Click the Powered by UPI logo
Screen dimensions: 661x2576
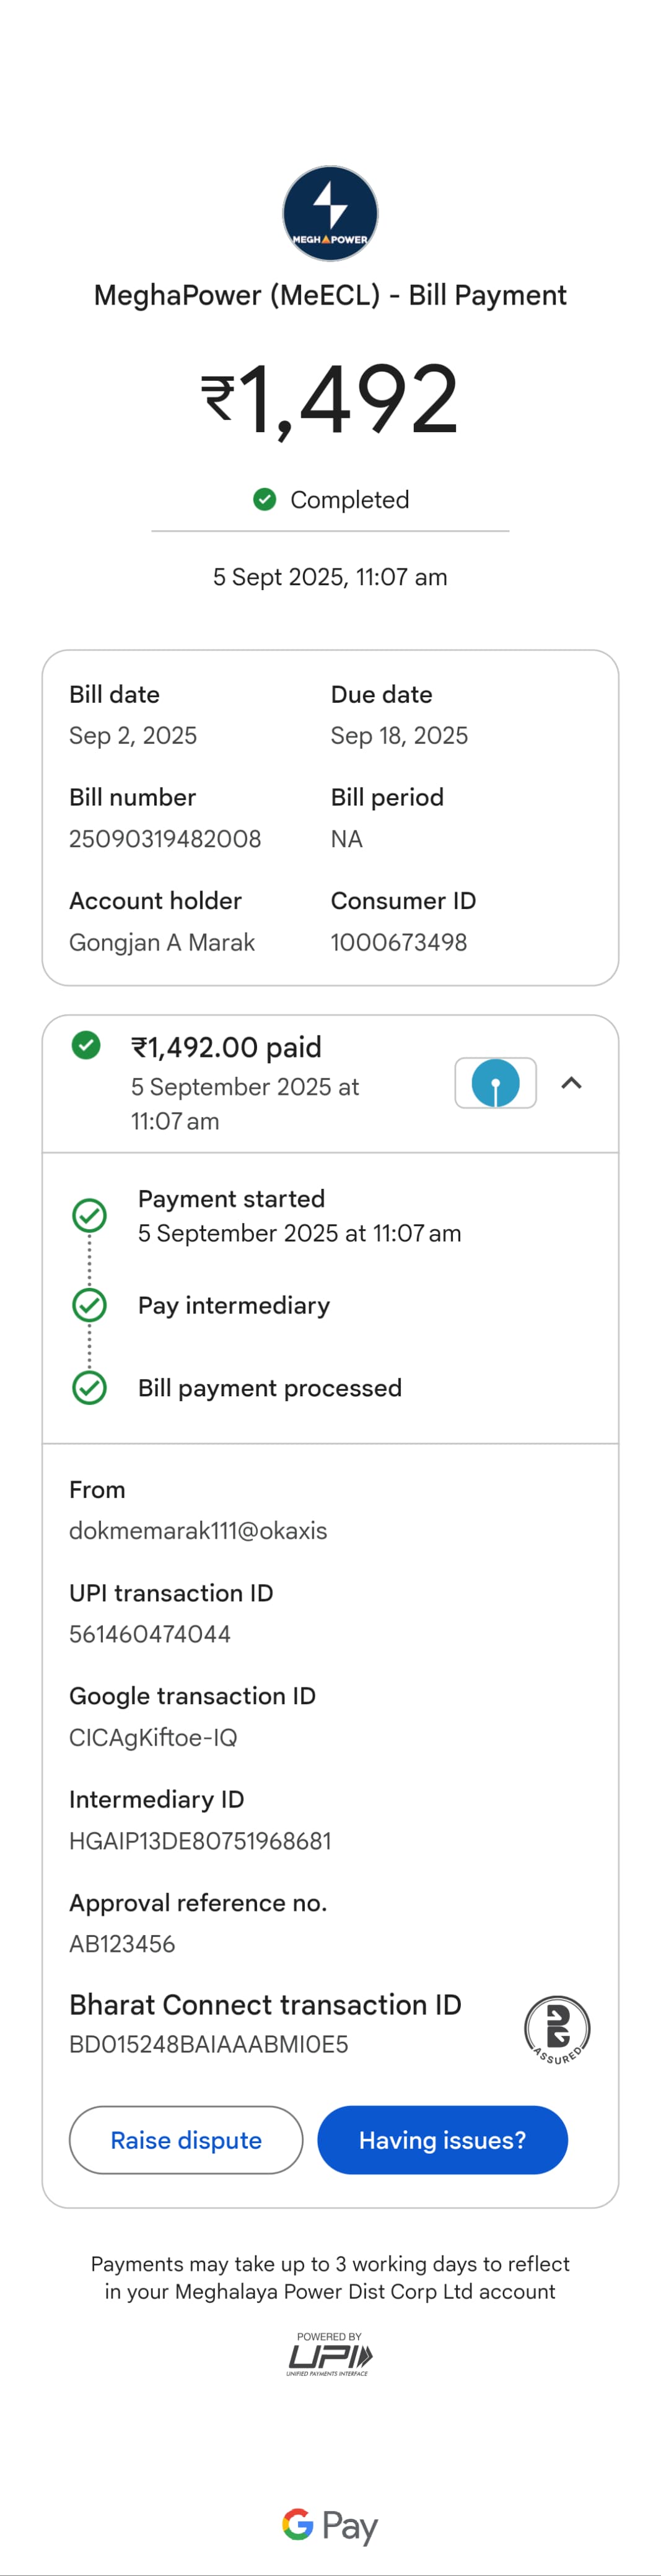[329, 2354]
